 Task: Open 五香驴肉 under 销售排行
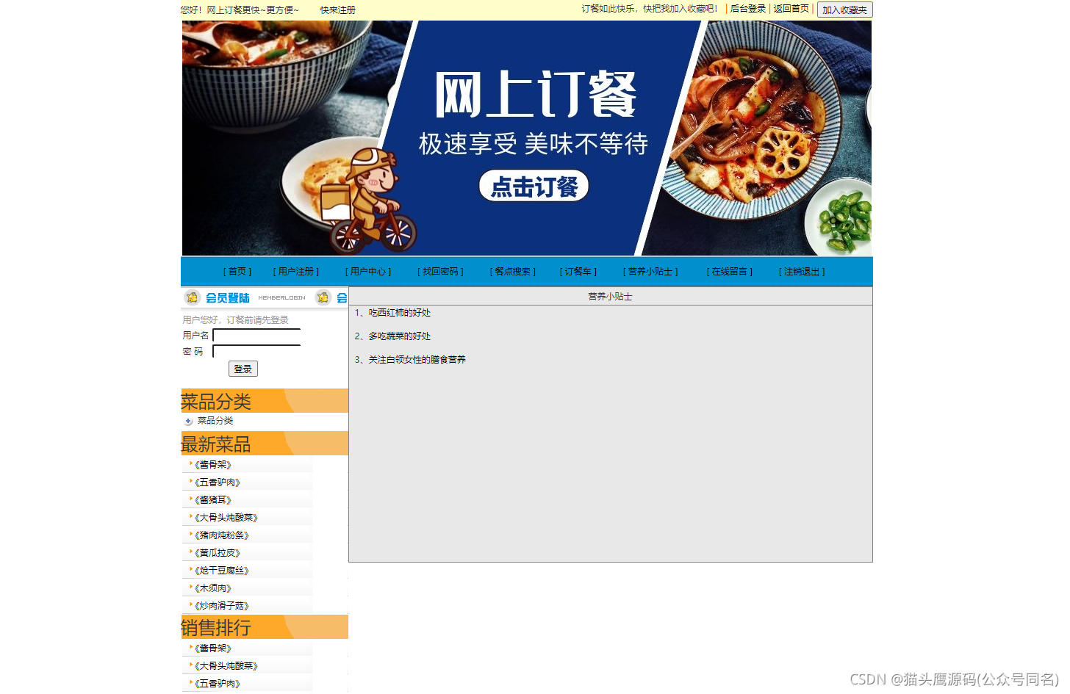click(218, 684)
